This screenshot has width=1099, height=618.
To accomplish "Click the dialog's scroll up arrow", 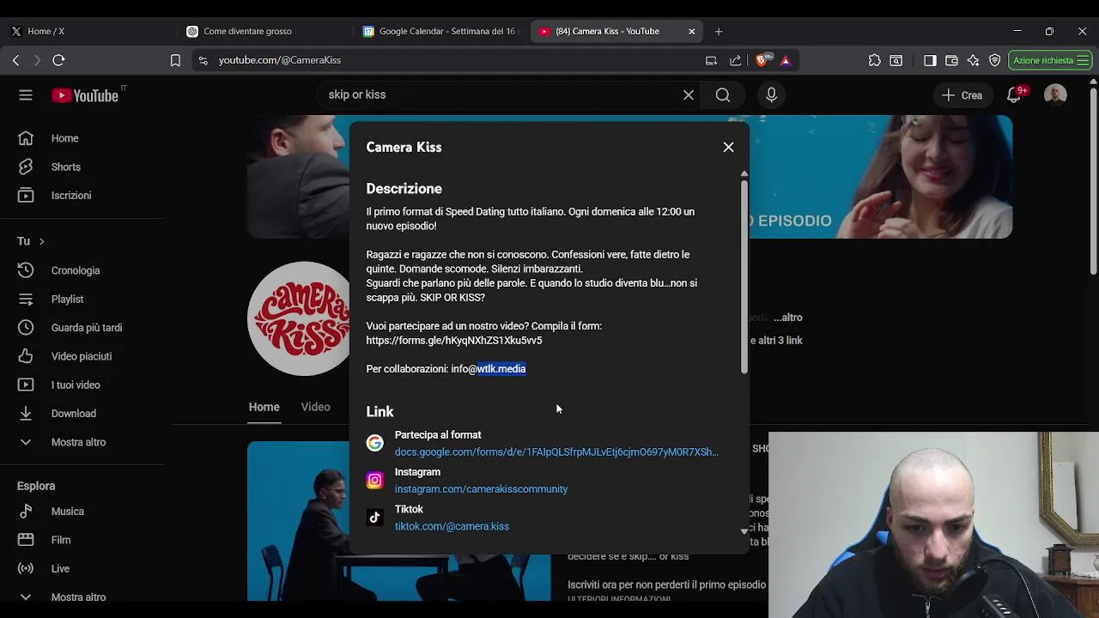I will [x=744, y=174].
